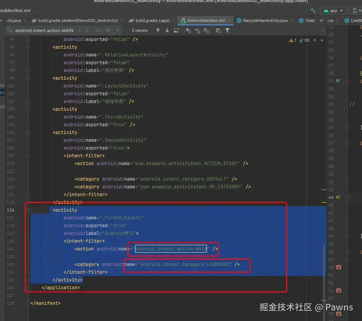Click the multiline search options icon
Viewport: 362px width, 321px height.
pyautogui.click(x=218, y=30)
